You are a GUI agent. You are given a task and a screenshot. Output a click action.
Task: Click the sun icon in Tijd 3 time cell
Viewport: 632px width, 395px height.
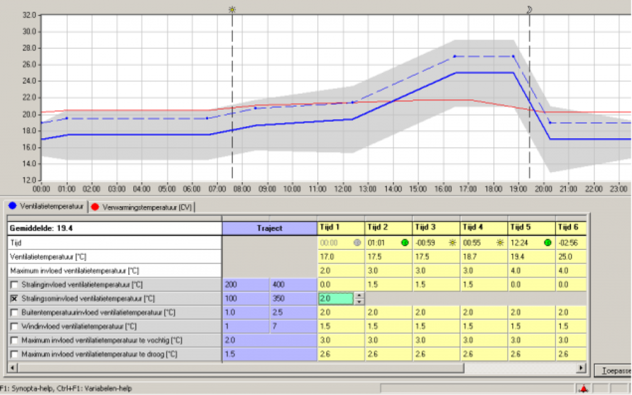(x=452, y=243)
